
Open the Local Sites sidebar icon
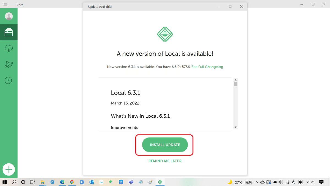[x=9, y=33]
